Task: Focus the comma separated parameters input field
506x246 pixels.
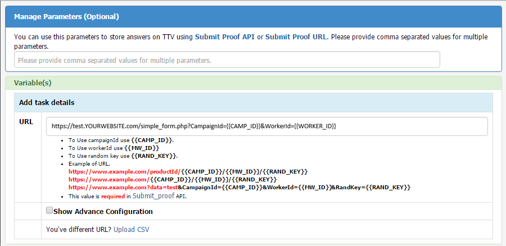Action: pyautogui.click(x=227, y=60)
